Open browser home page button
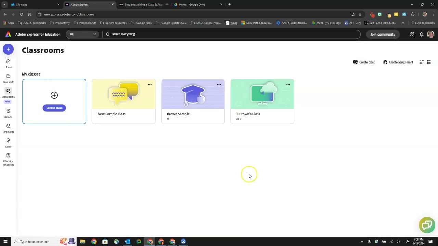This screenshot has width=438, height=246. [29, 14]
